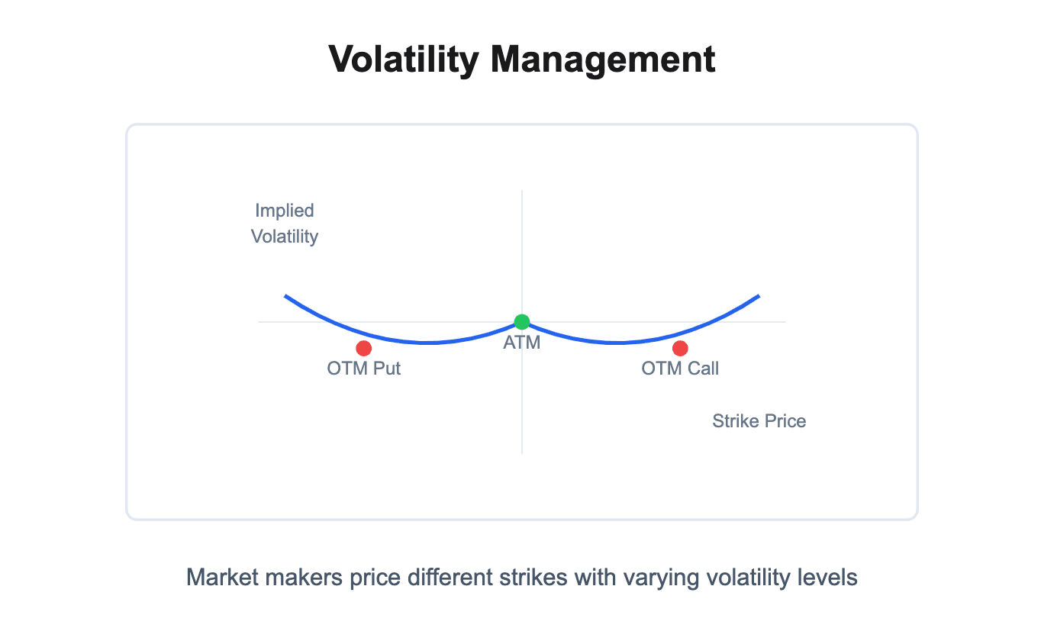Screen dimensions: 1041x644
Task: Click the bottom end of the vertical axis
Action: coord(522,452)
